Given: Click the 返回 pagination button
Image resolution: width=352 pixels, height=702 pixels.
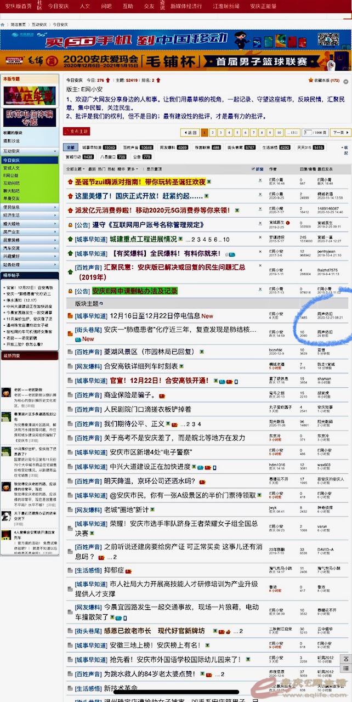Looking at the screenshot, I should pyautogui.click(x=190, y=132).
